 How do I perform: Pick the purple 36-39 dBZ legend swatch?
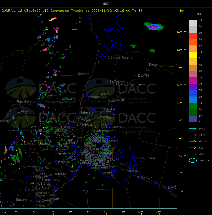pyautogui.click(x=193, y=87)
